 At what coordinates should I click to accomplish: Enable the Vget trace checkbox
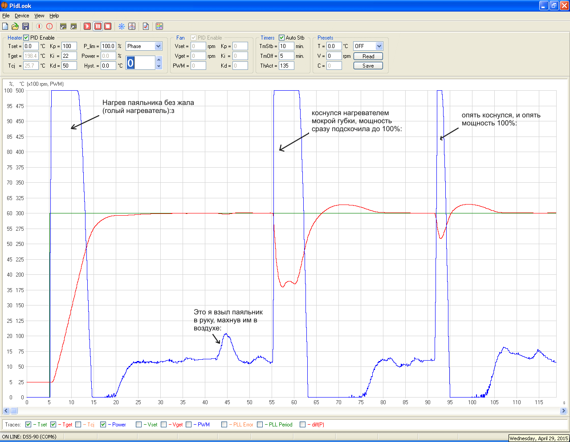point(164,424)
